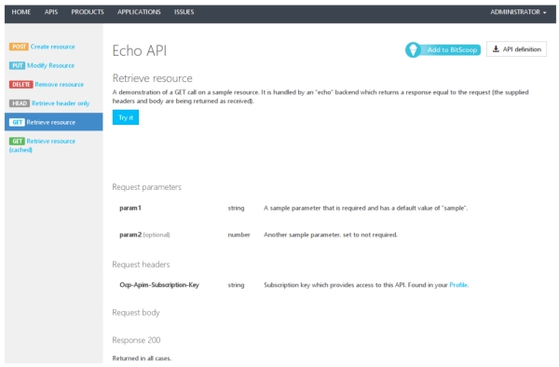Click the param2 description set to not required
Screen dimensions: 559x367
(x=331, y=235)
